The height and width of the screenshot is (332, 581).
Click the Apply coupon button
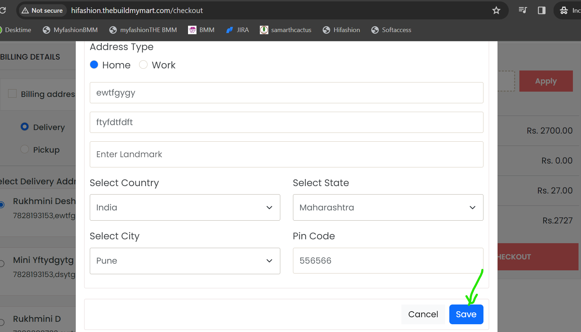pos(546,81)
